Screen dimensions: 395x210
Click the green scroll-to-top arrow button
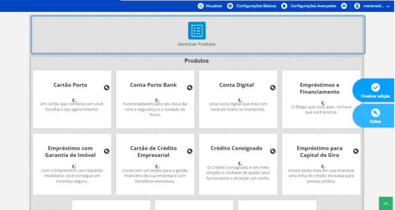(x=386, y=204)
